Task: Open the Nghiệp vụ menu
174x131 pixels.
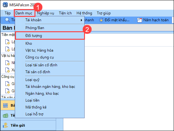Action: [x=45, y=13]
